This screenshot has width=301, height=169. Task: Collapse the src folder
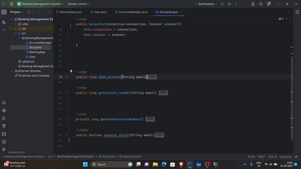point(16,33)
